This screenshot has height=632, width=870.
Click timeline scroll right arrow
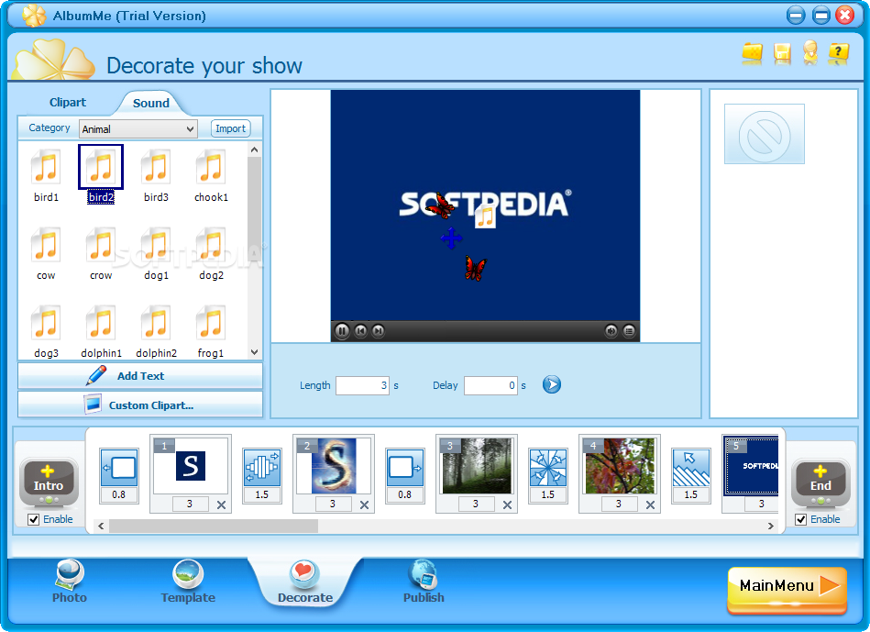tap(771, 526)
